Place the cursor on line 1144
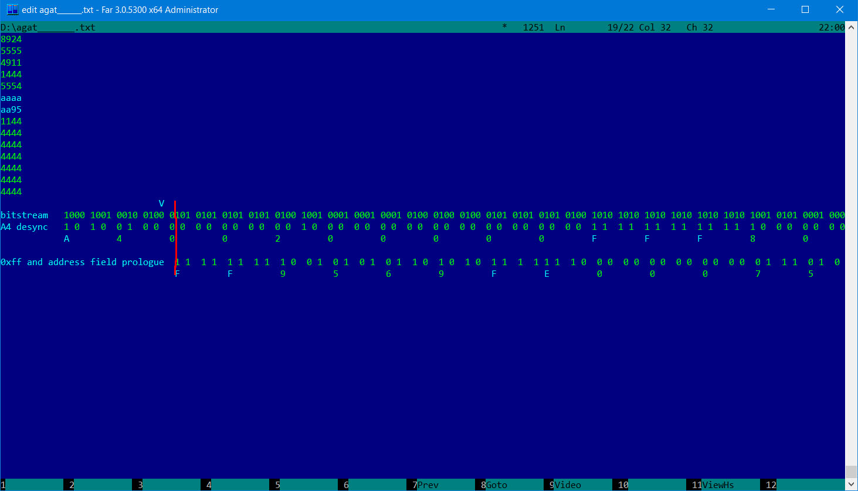 pyautogui.click(x=11, y=121)
